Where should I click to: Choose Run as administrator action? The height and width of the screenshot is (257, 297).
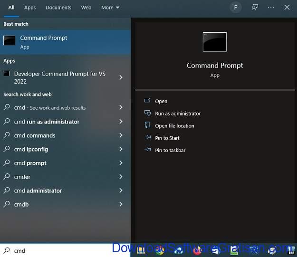178,114
